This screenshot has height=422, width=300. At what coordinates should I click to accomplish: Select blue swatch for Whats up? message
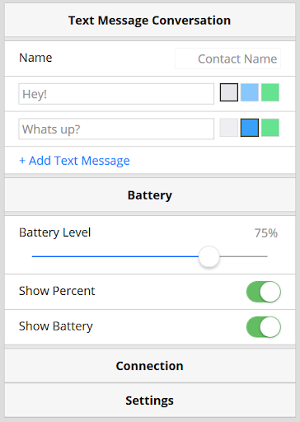[250, 128]
